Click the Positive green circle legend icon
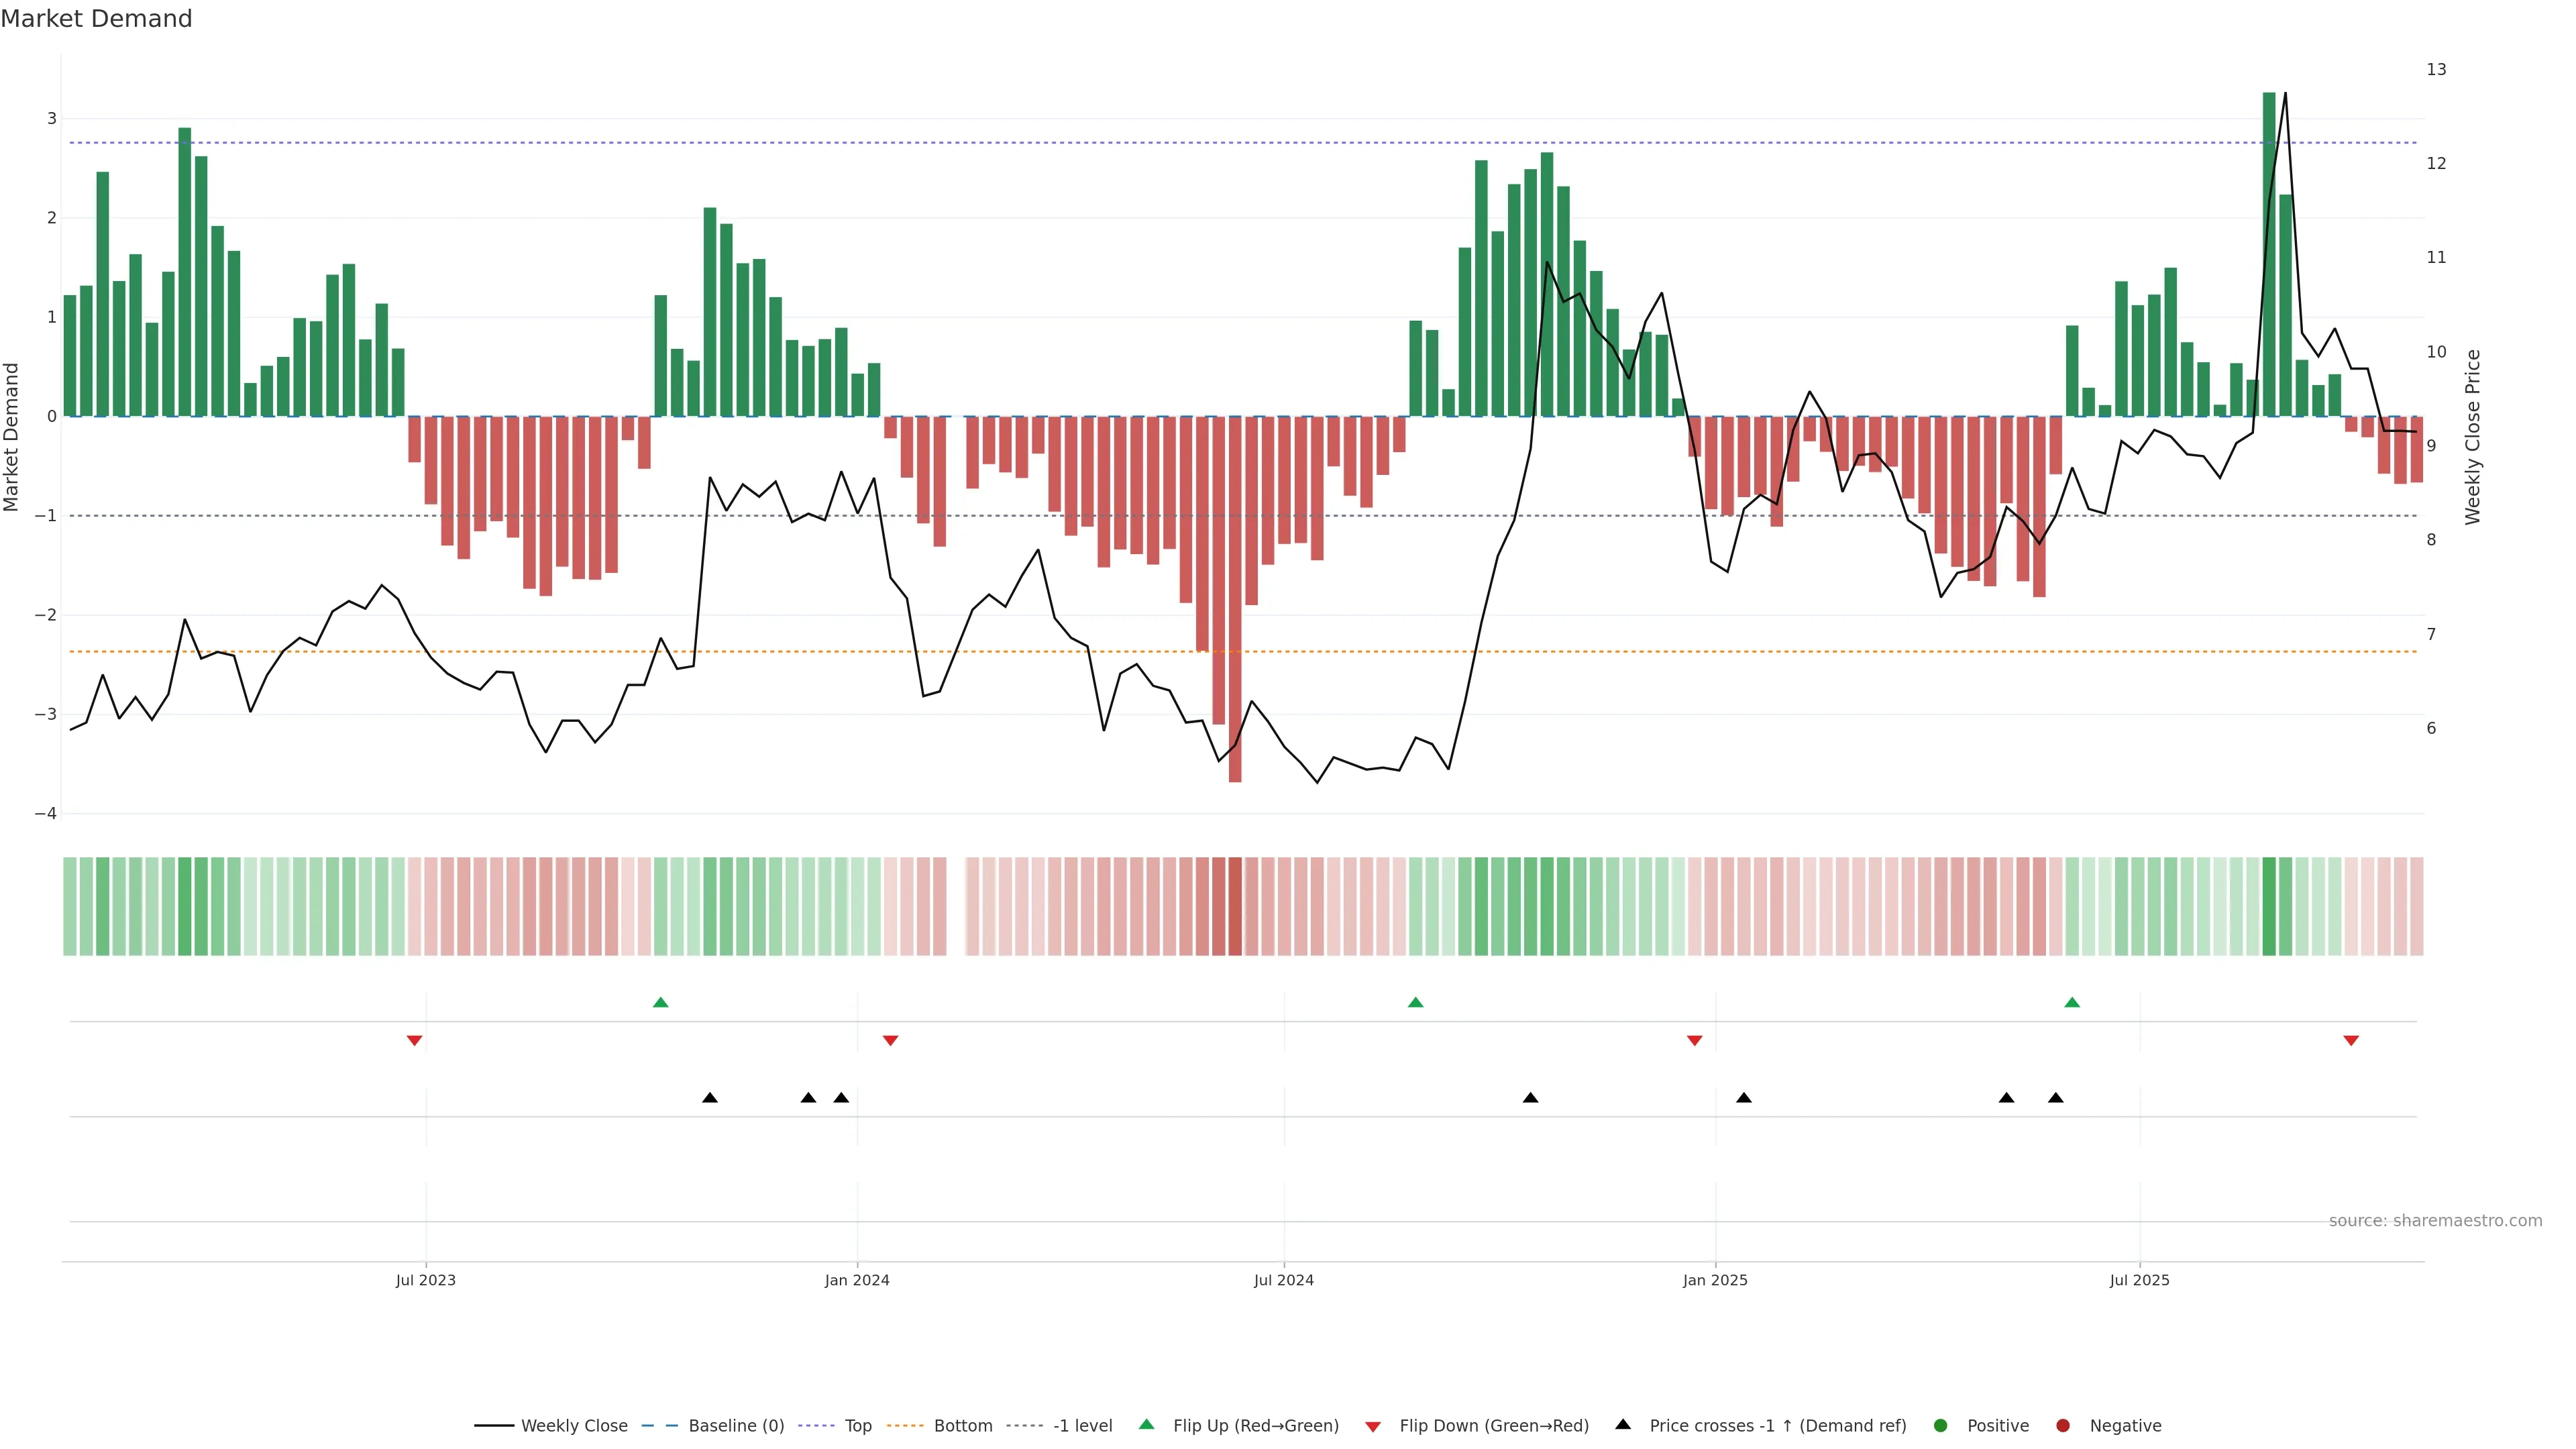Screen dimensions: 2576x1449 [x=1941, y=1425]
